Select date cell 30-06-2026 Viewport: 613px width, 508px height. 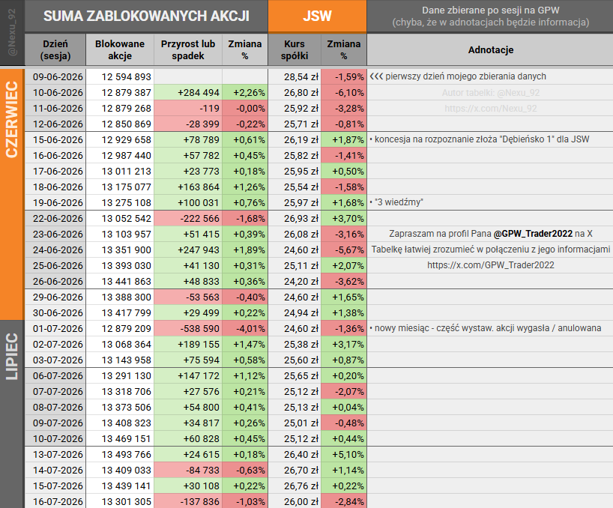point(55,312)
